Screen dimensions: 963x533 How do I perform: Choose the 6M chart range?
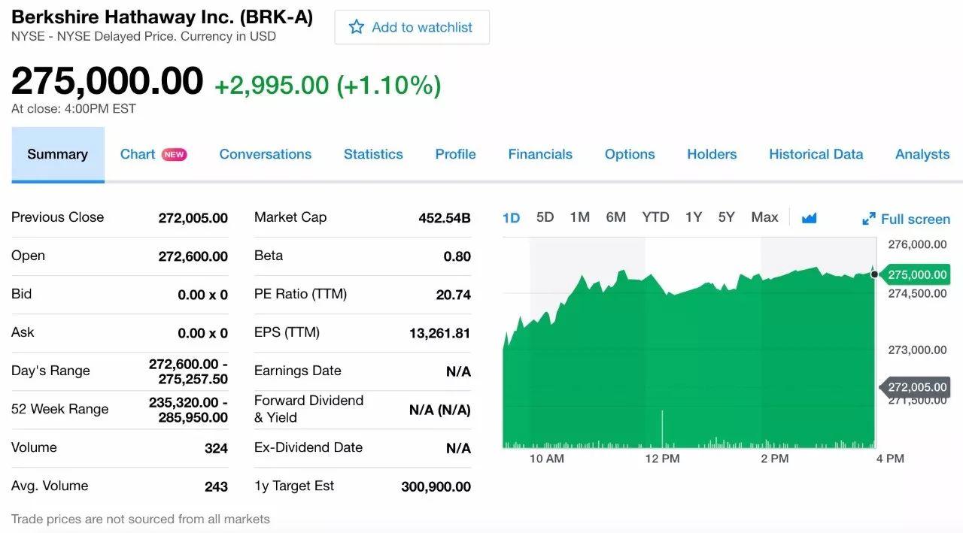[616, 217]
